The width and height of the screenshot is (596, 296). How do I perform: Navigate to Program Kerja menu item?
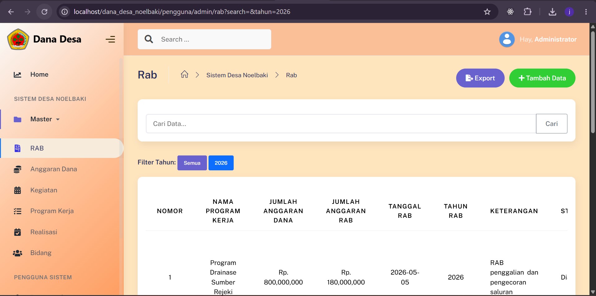pyautogui.click(x=52, y=211)
